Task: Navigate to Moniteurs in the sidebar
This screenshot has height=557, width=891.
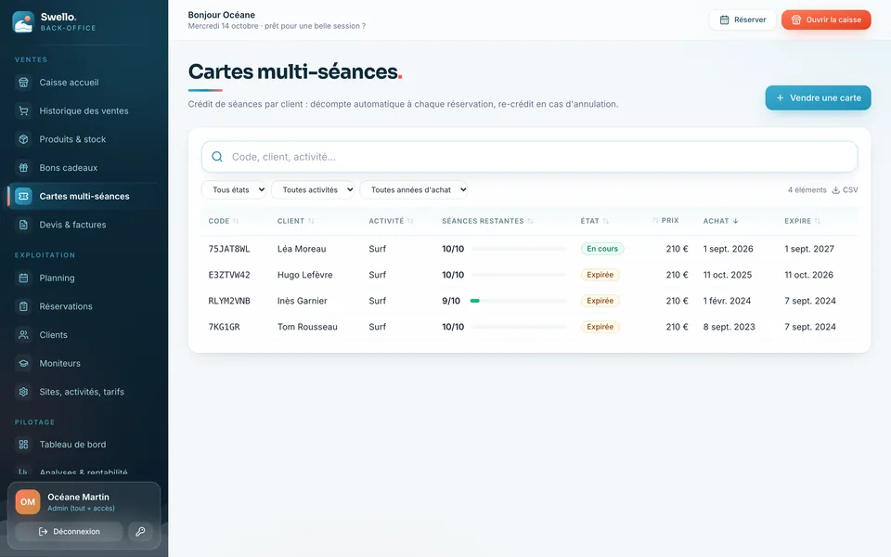Action: pos(84,363)
